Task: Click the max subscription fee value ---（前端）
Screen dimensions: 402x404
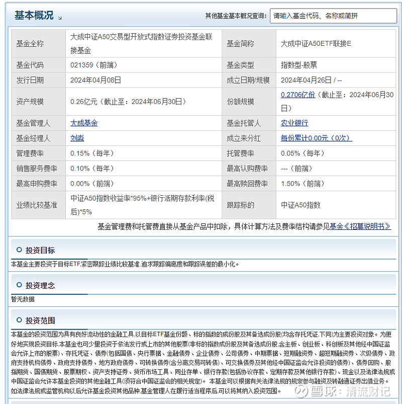Action: (296, 169)
